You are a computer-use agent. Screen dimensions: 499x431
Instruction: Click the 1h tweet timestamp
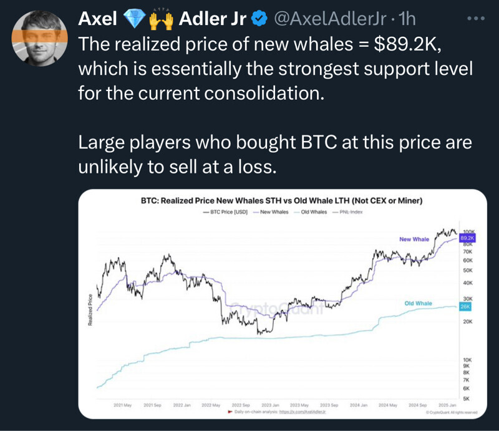pyautogui.click(x=405, y=20)
